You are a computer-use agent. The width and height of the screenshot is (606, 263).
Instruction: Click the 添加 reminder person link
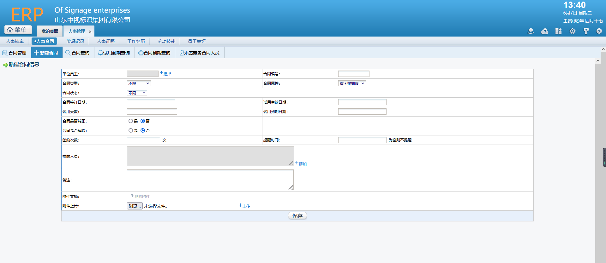(303, 164)
